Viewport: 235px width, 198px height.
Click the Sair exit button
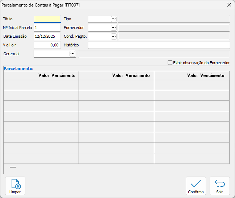click(219, 186)
